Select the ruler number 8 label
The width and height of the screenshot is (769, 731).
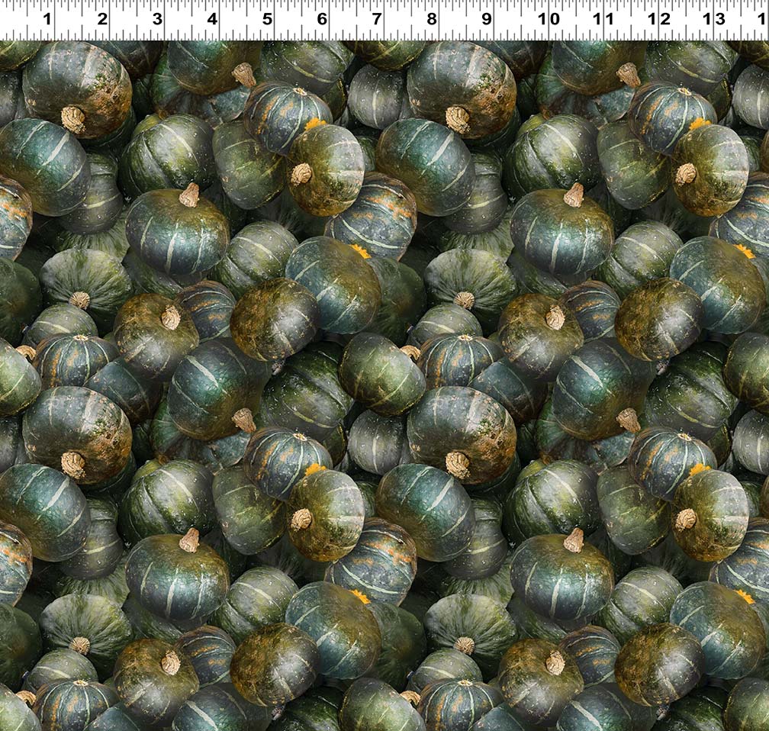432,20
